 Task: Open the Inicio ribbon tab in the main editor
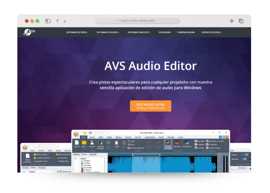pos(84,137)
